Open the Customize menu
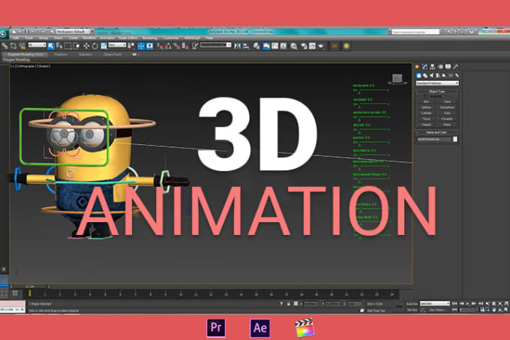 click(171, 38)
